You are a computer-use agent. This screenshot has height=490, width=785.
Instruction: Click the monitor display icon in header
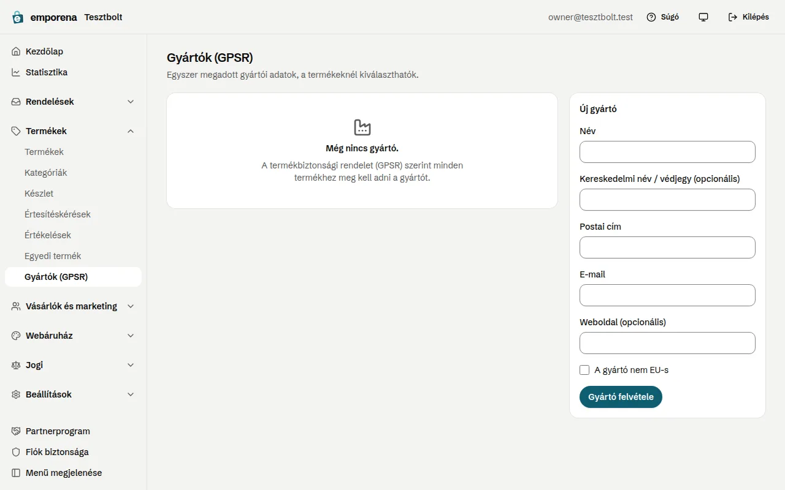tap(703, 17)
